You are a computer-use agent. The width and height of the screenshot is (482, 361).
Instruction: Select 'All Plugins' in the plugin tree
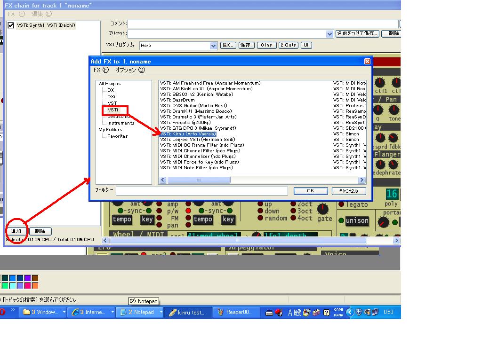point(109,84)
